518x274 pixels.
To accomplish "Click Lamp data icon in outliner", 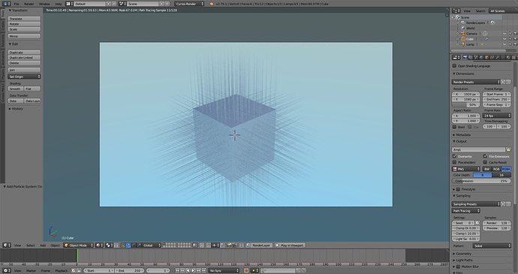I will pos(482,44).
